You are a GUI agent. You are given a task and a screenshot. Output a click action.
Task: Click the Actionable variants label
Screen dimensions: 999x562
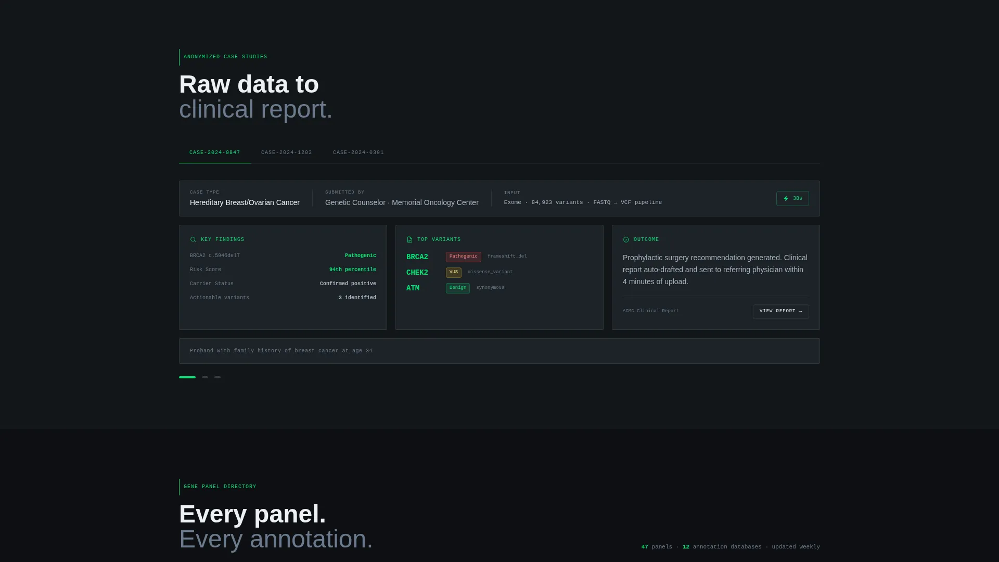(x=219, y=298)
